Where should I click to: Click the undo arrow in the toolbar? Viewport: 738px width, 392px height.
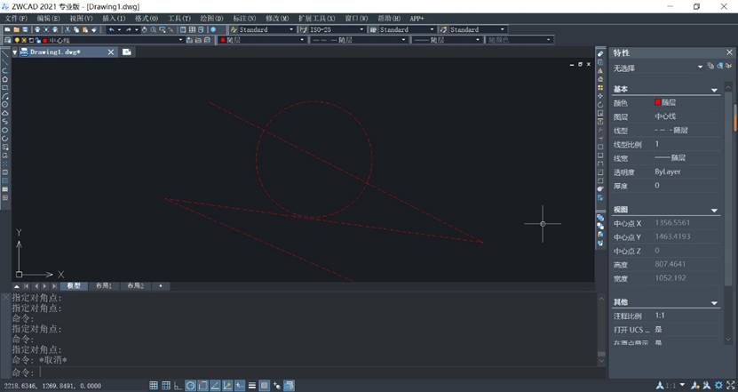[x=111, y=29]
